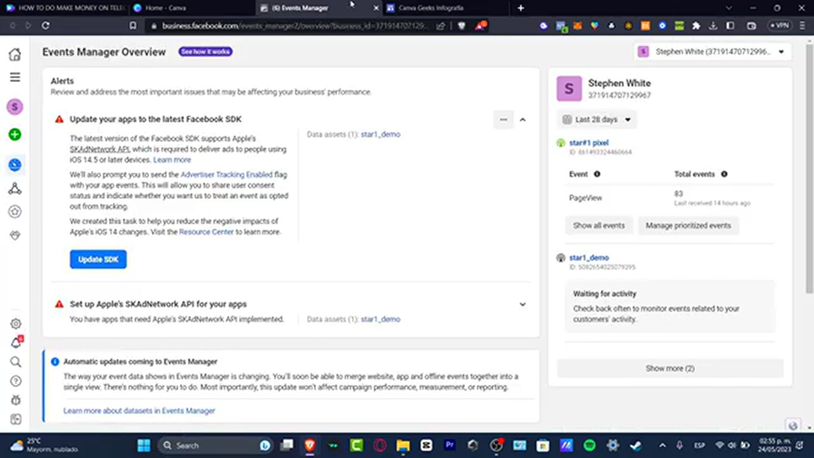814x458 pixels.
Task: Open the browser tab list chevron
Action: click(729, 8)
